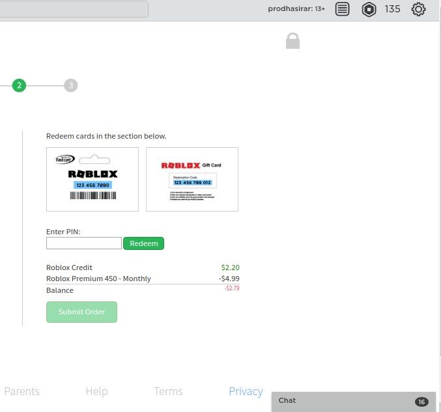Open the notifications feed icon

[x=342, y=9]
